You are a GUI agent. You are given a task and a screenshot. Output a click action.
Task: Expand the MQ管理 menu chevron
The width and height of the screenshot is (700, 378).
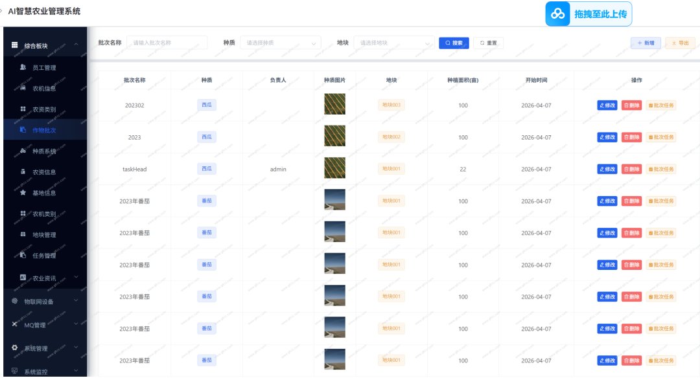(x=76, y=324)
